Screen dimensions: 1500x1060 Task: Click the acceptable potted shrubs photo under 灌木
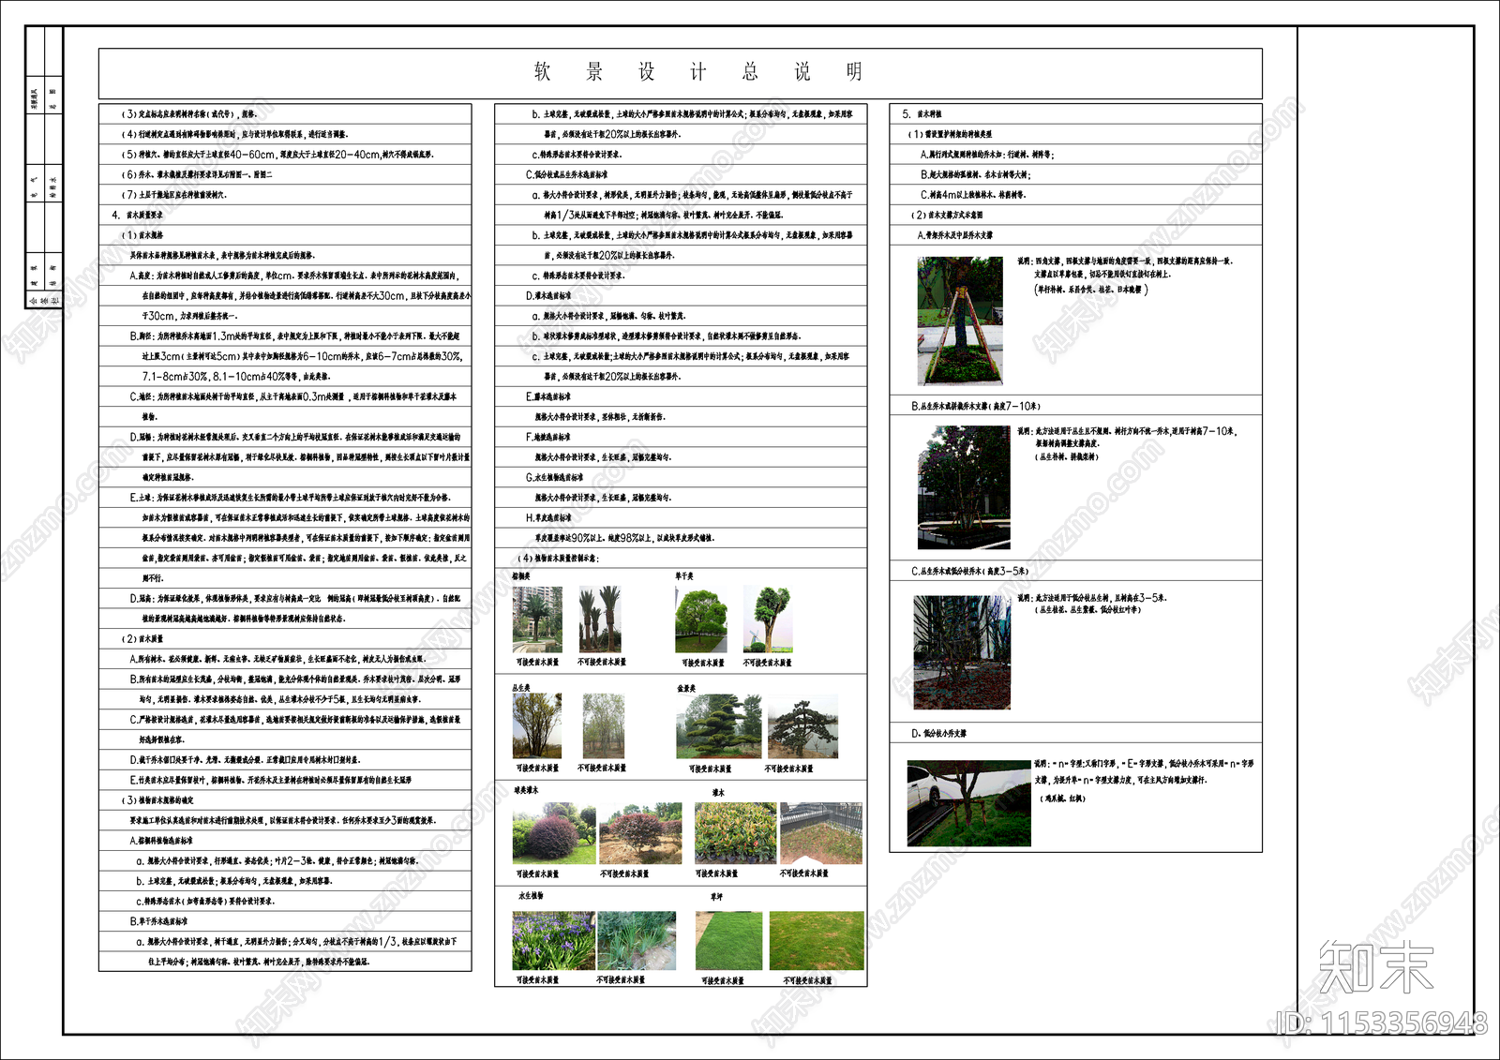(736, 833)
